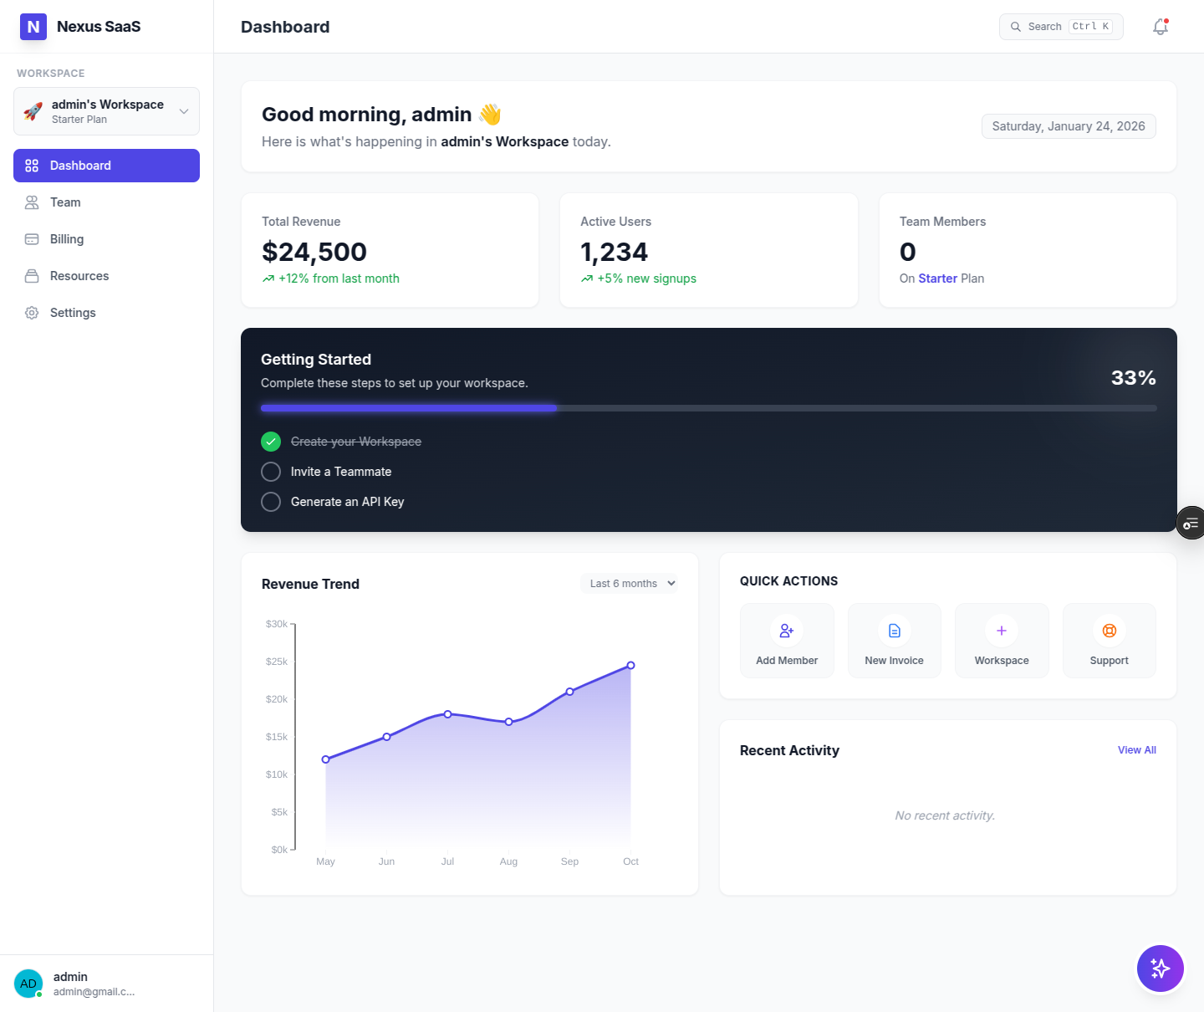The image size is (1204, 1012).
Task: Open the Last 6 months dropdown
Action: [630, 584]
